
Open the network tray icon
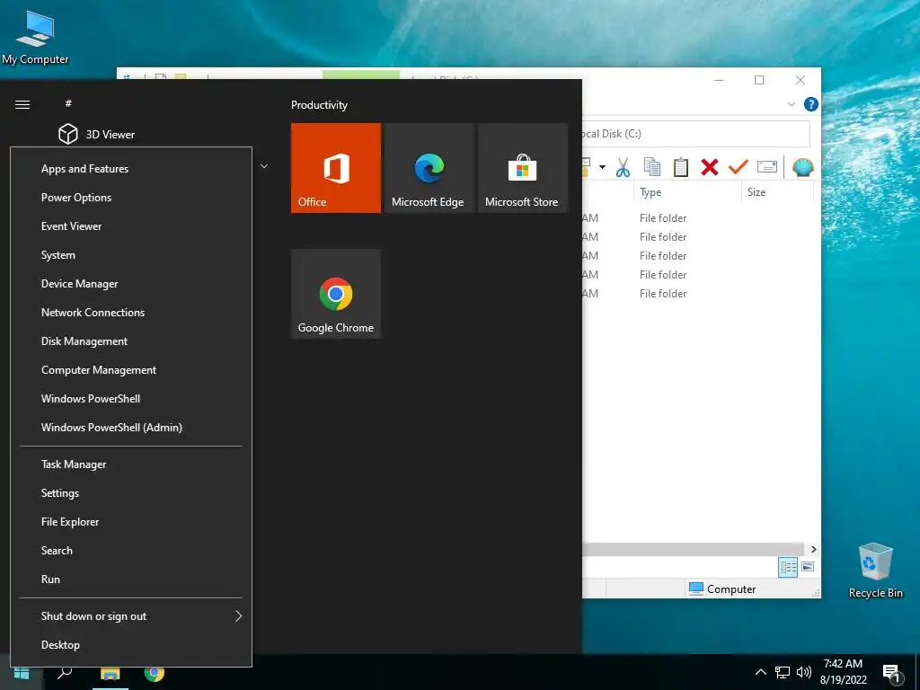click(x=783, y=672)
